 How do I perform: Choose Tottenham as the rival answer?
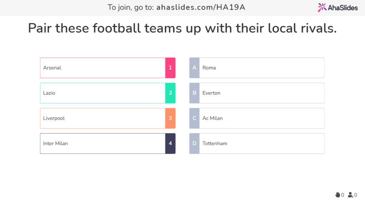[262, 143]
